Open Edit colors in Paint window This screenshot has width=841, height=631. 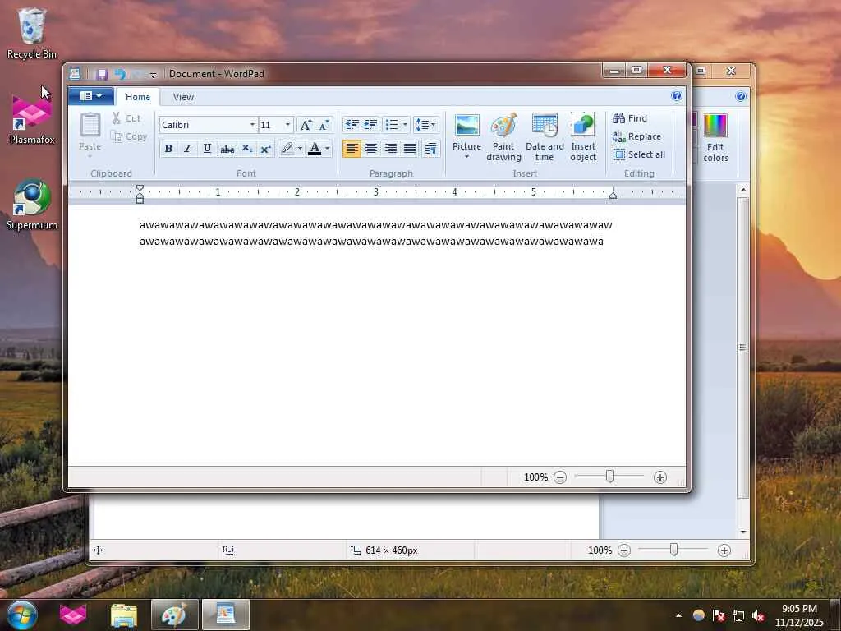click(x=715, y=138)
